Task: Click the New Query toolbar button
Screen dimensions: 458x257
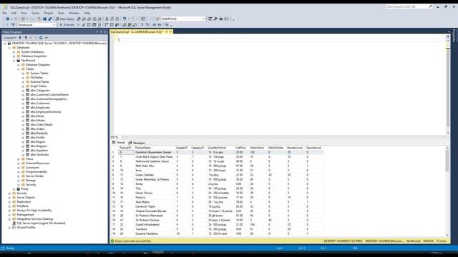Action: click(65, 19)
